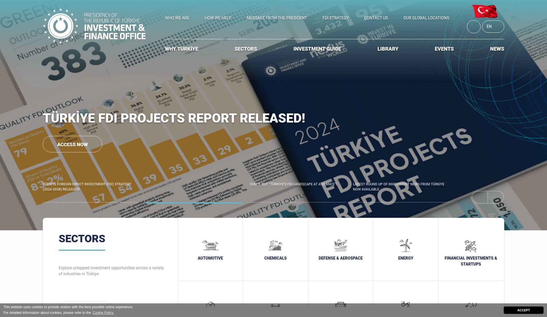Click the Türkiye FDI Projects Report headline

click(x=174, y=118)
